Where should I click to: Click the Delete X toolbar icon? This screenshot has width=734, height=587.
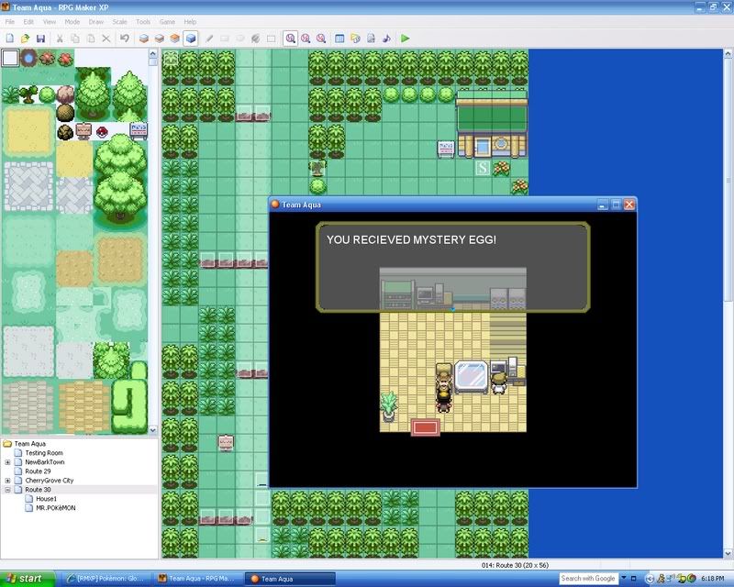[106, 39]
